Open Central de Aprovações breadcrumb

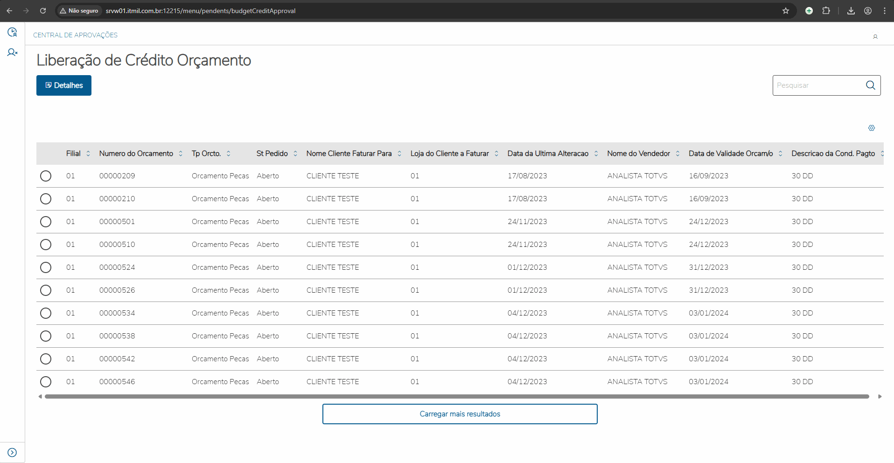pyautogui.click(x=75, y=35)
